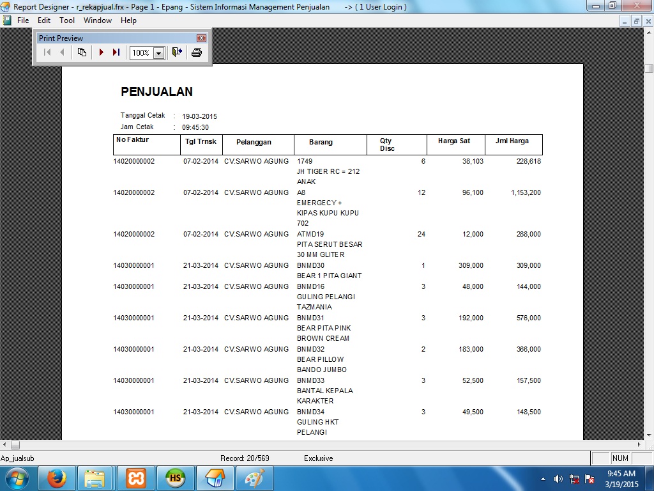
Task: Open the Help menu
Action: pos(128,20)
